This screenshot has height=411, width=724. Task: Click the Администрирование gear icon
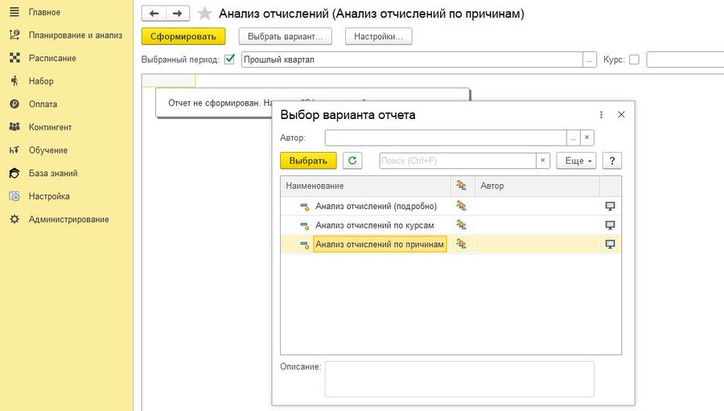(x=14, y=220)
